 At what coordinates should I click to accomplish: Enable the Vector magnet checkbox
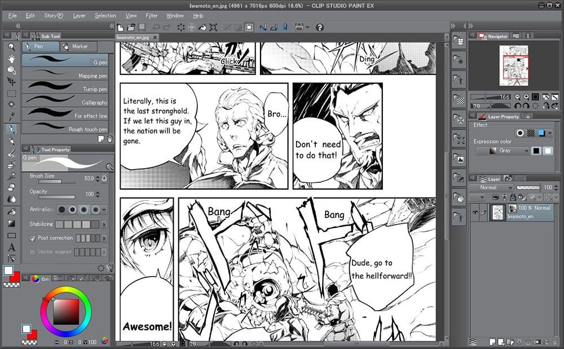[32, 252]
